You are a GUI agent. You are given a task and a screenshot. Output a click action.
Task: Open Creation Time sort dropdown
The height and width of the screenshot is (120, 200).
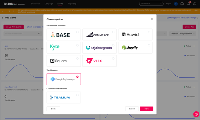pyautogui.click(x=183, y=34)
